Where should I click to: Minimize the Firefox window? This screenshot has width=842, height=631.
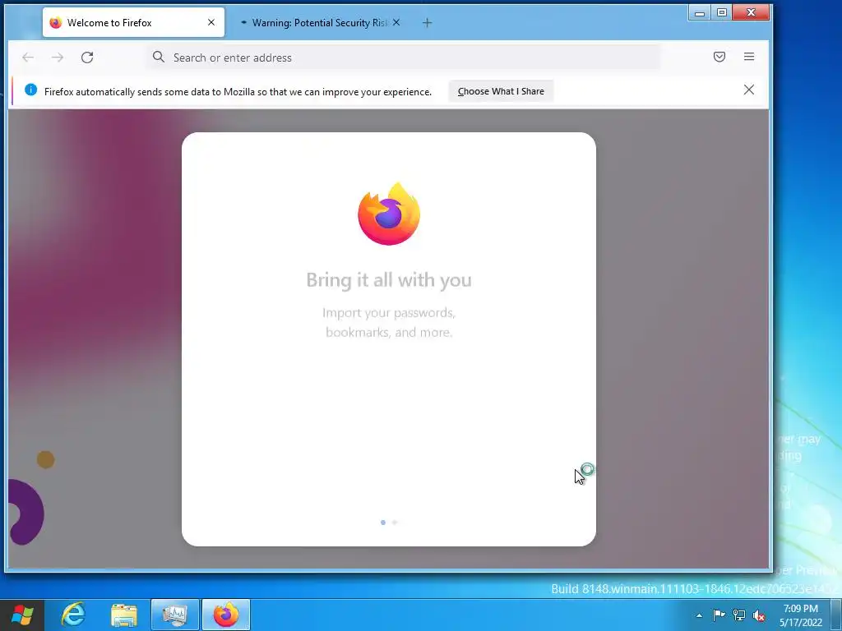tap(699, 13)
